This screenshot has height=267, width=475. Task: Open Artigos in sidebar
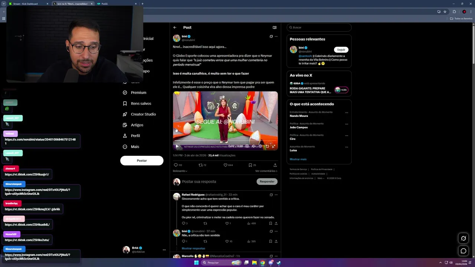click(133, 125)
